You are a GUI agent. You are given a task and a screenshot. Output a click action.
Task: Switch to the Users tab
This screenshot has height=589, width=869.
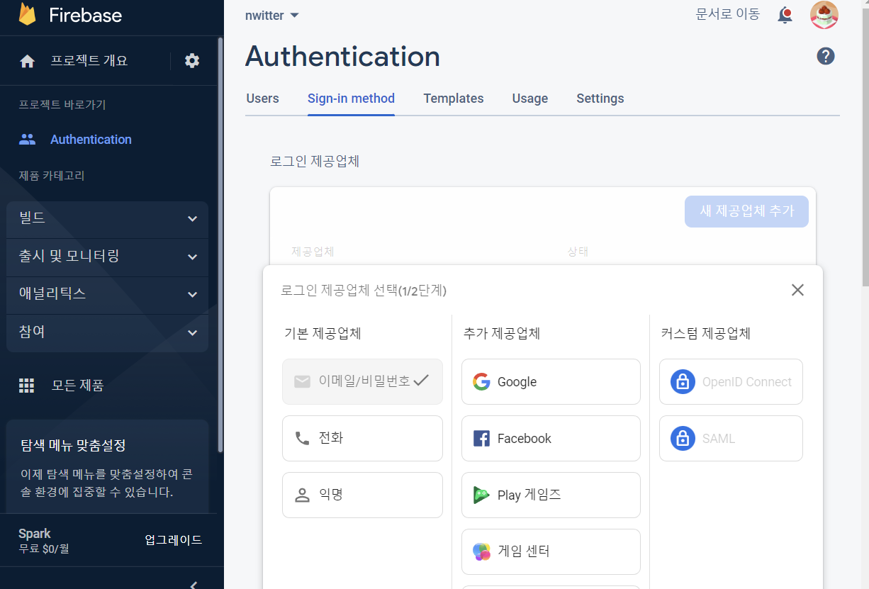[x=262, y=99]
